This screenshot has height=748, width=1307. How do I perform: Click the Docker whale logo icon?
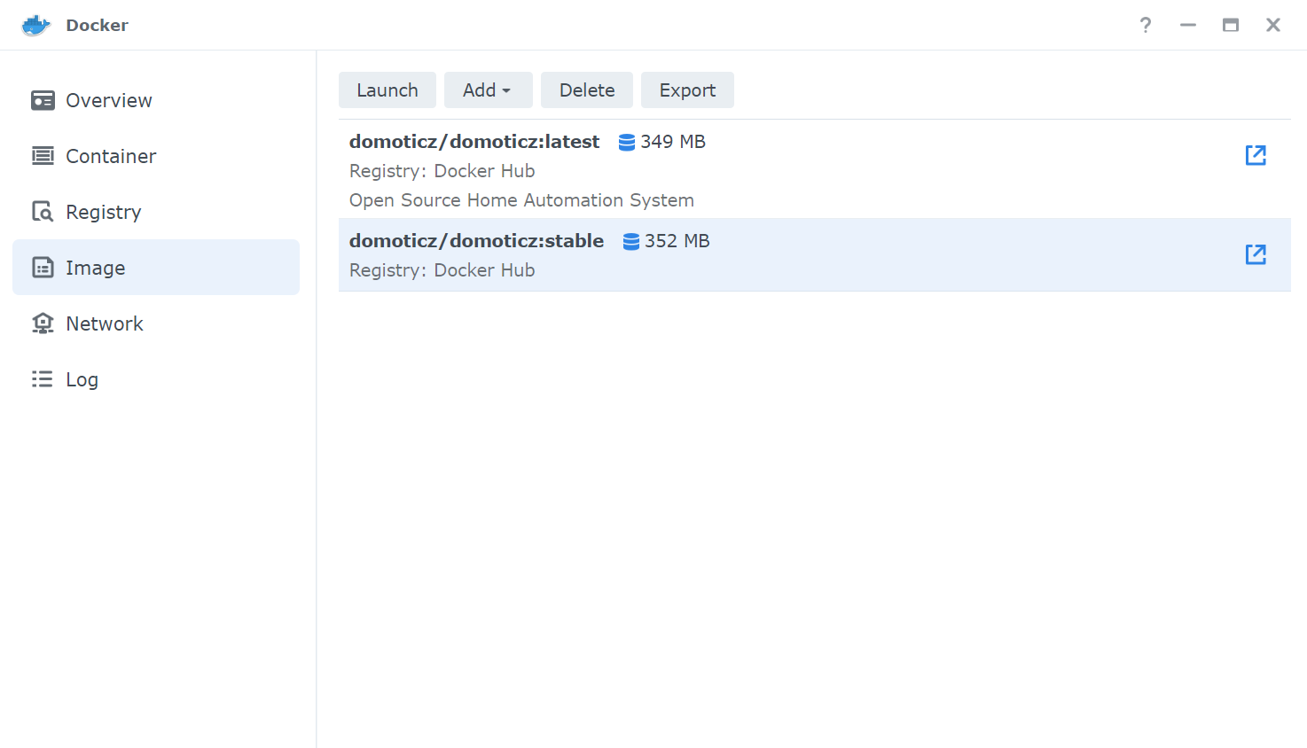(36, 25)
